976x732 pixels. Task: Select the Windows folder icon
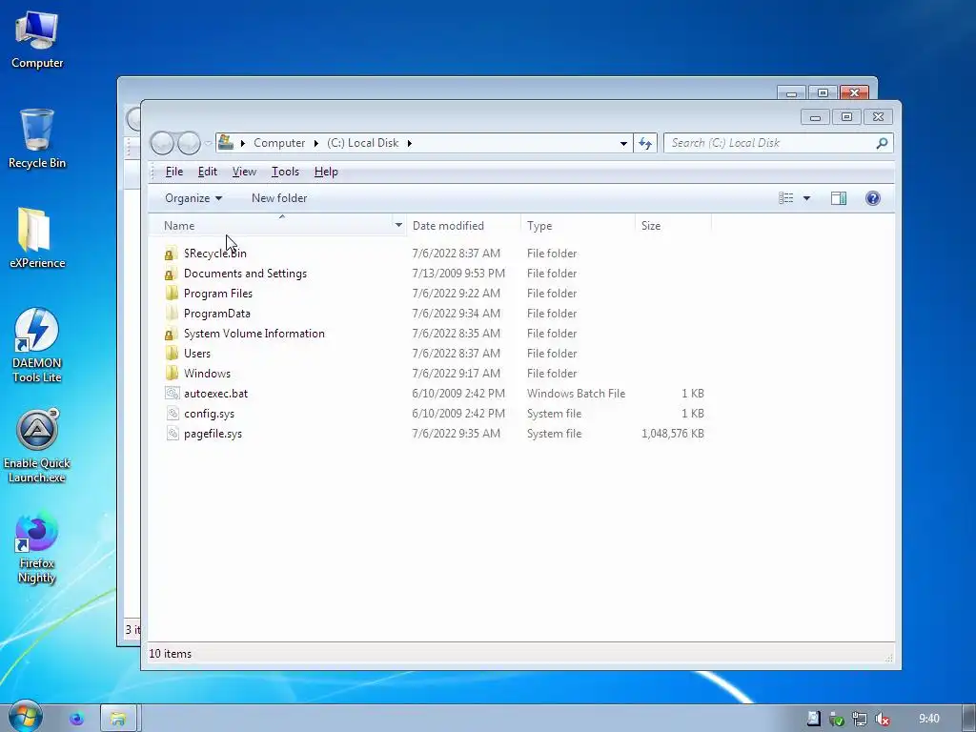[172, 374]
